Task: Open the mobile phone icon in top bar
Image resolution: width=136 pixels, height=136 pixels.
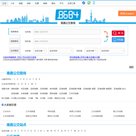Action: click(94, 3)
